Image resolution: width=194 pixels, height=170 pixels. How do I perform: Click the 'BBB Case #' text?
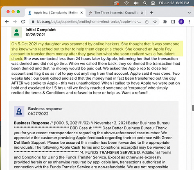[x=81, y=128]
